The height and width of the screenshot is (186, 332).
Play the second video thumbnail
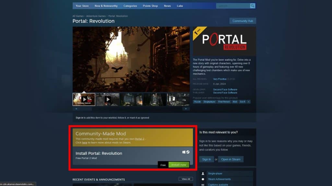[x=108, y=99]
